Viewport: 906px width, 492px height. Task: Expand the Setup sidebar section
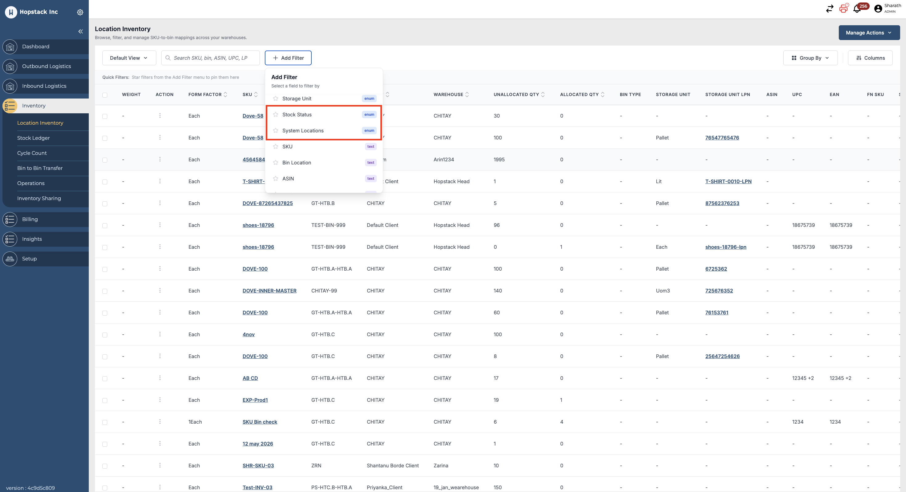tap(45, 258)
